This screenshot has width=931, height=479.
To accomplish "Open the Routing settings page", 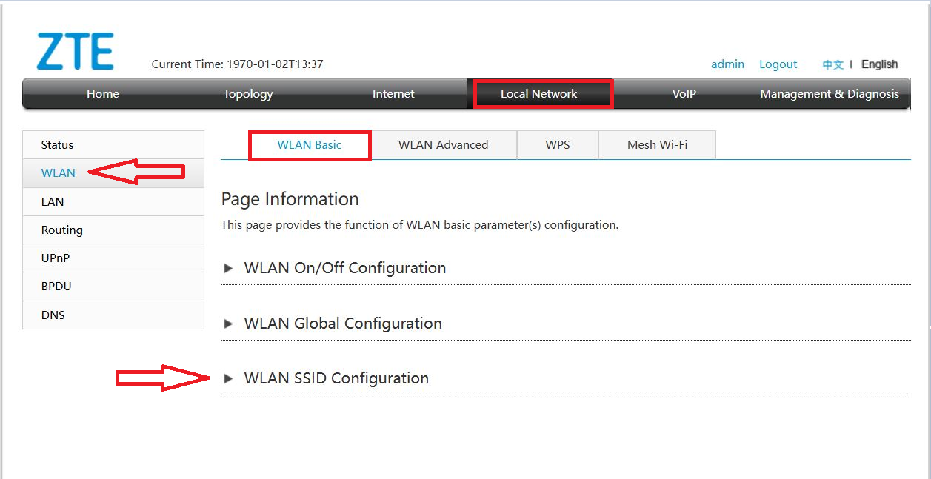I will tap(61, 230).
